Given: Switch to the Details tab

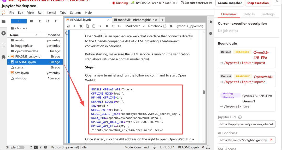Looking at the screenshot, I should tap(249, 14).
